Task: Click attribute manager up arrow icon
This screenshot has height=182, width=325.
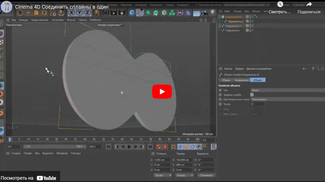Action: click(x=313, y=69)
